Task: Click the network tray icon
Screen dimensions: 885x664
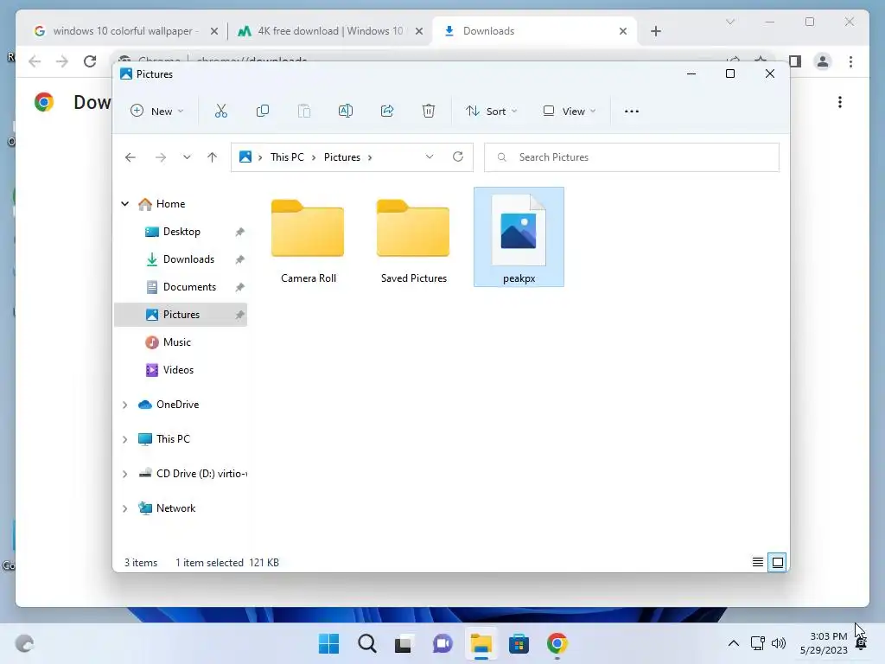Action: click(757, 642)
